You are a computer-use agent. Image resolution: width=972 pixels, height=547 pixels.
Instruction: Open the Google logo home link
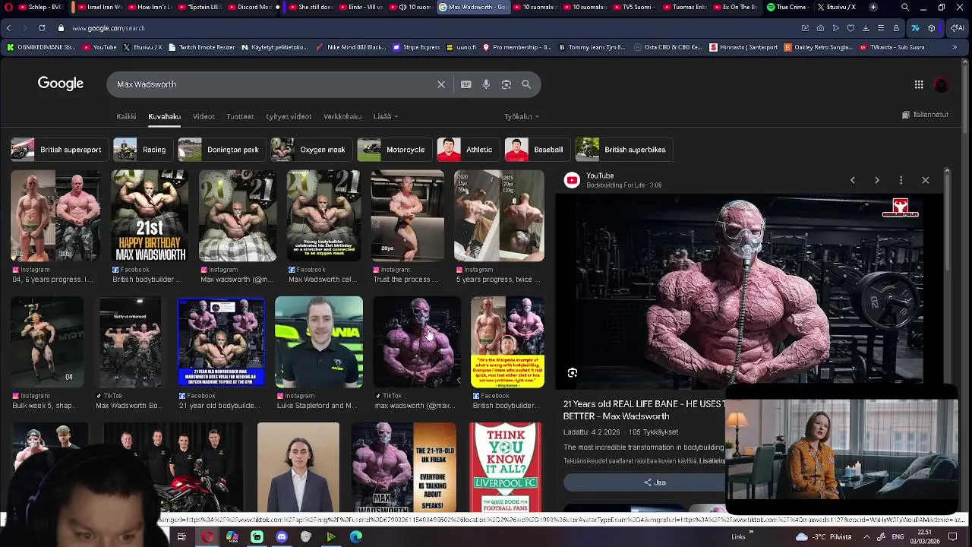pyautogui.click(x=61, y=84)
